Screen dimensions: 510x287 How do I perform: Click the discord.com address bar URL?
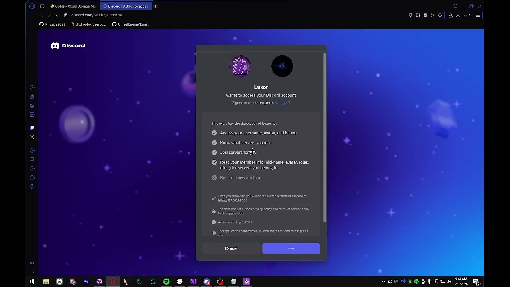pos(97,15)
